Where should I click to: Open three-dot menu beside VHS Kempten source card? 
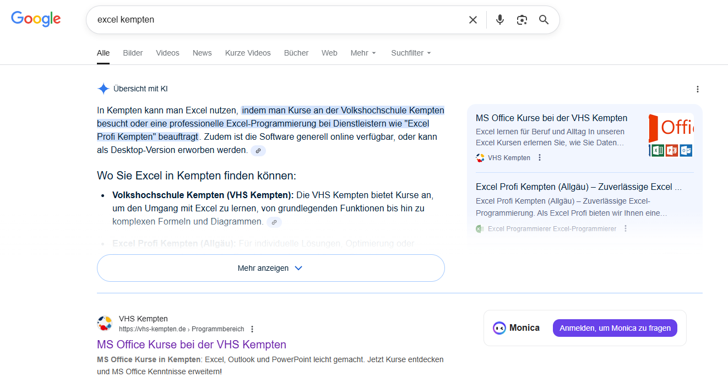[540, 158]
